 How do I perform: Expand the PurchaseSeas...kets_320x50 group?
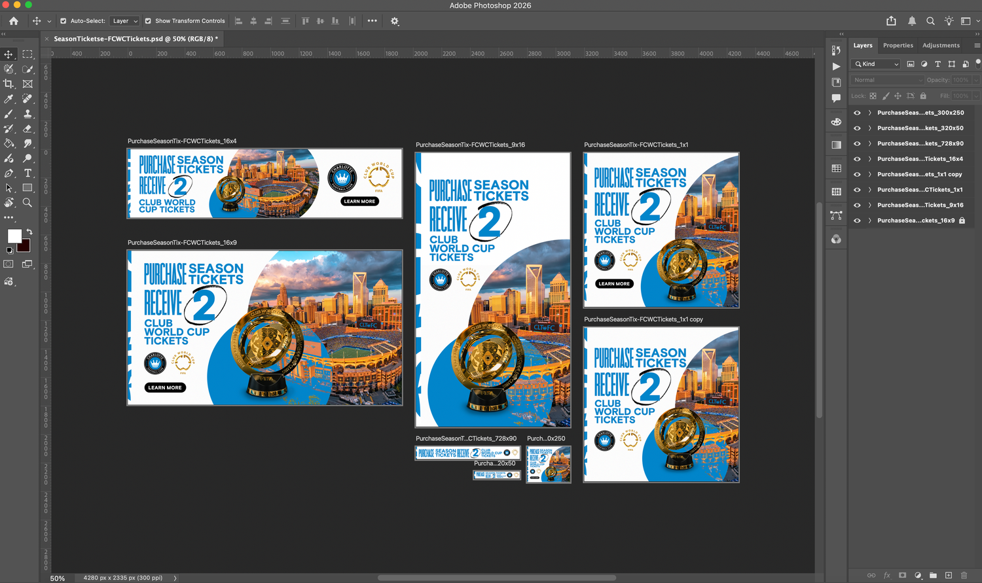point(869,128)
